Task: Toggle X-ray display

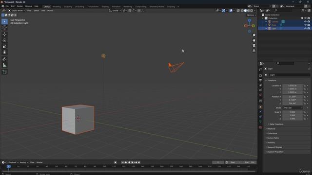Action: [x=238, y=11]
